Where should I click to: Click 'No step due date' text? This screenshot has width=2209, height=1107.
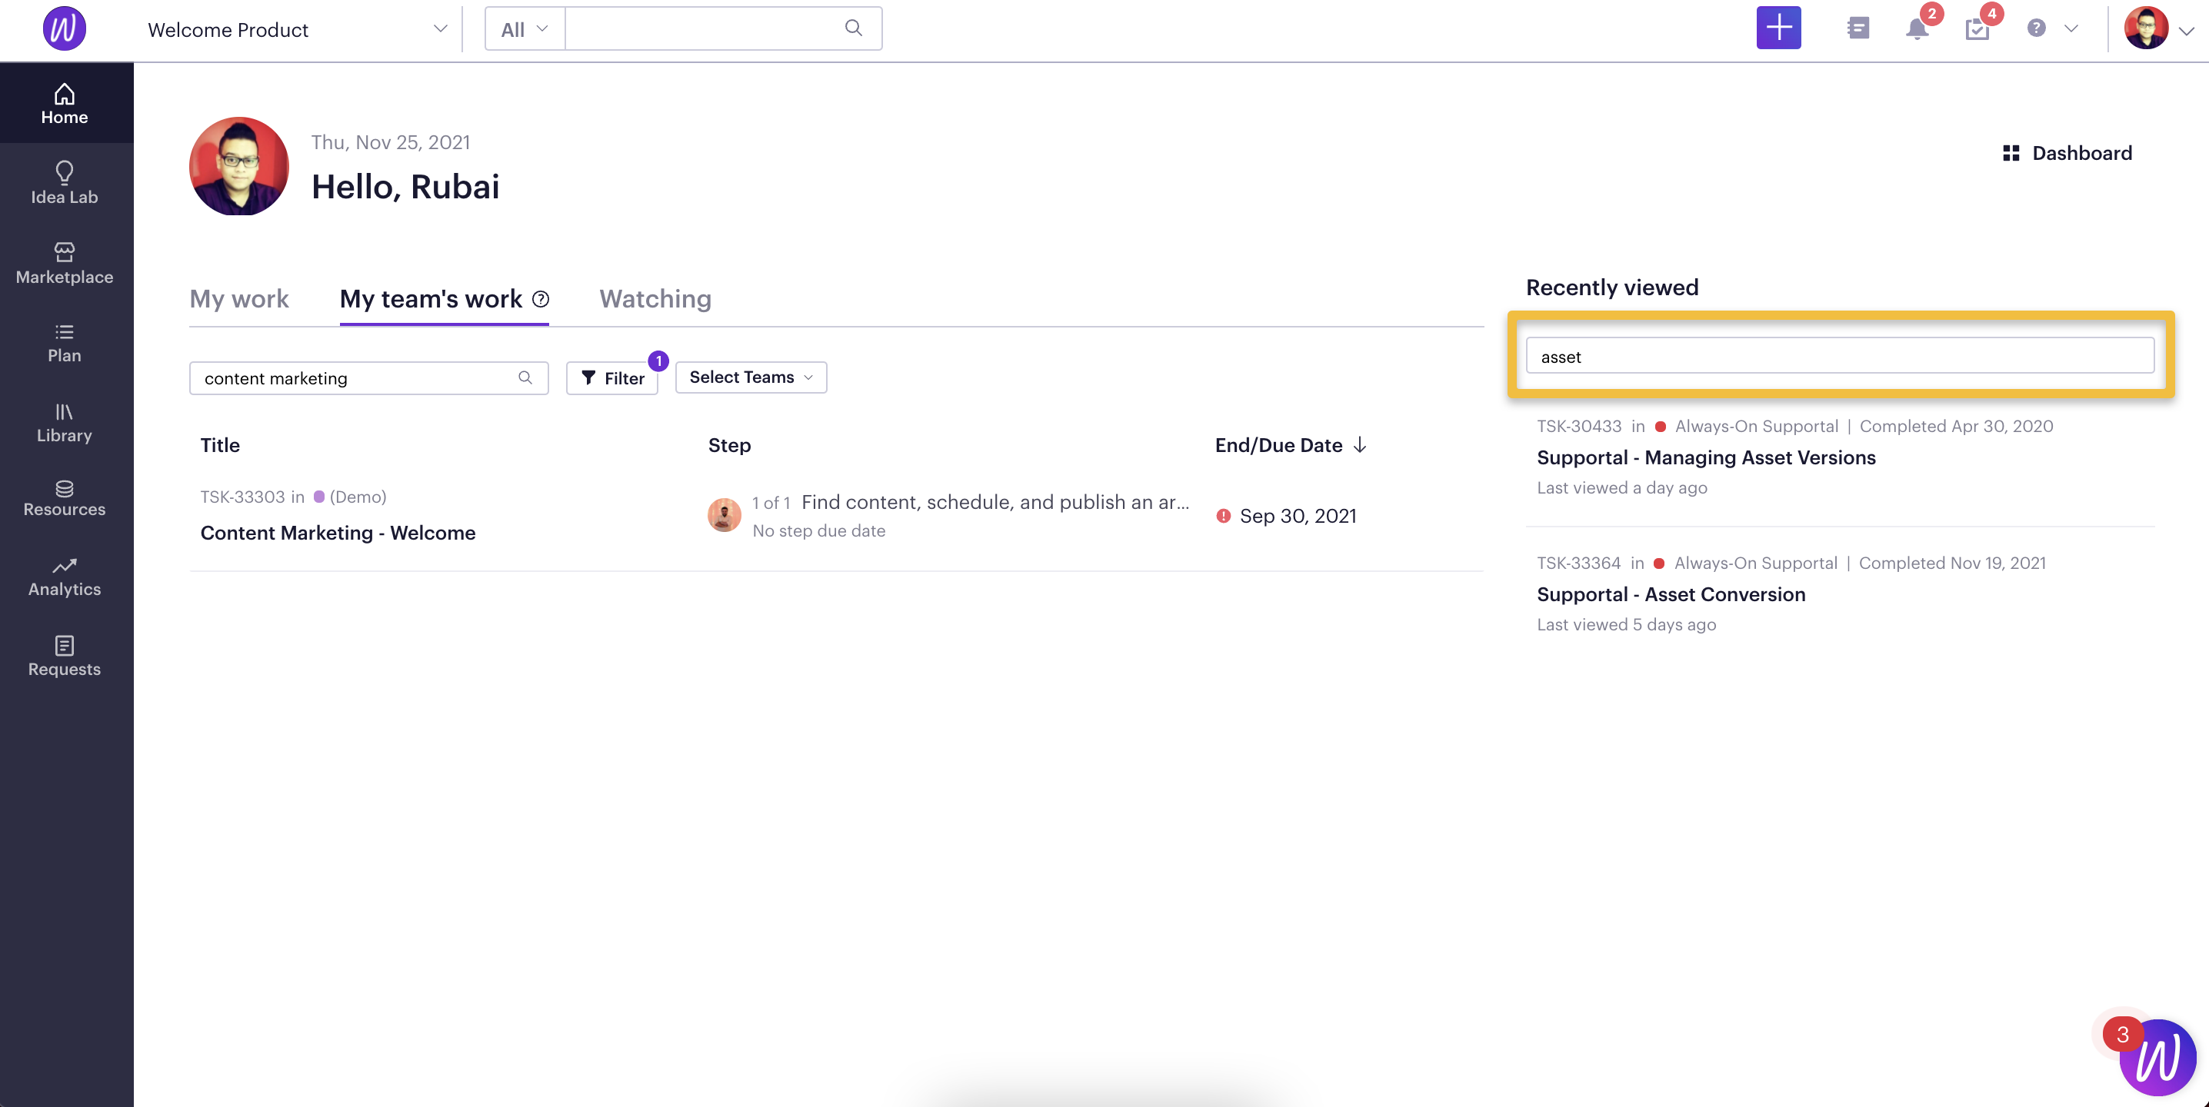(x=818, y=531)
